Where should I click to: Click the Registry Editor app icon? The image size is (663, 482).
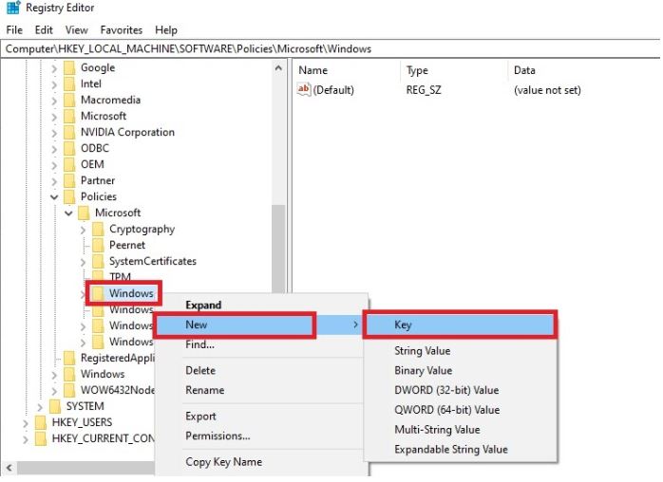click(13, 8)
